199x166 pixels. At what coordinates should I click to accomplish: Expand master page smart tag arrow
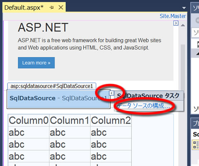(176, 23)
